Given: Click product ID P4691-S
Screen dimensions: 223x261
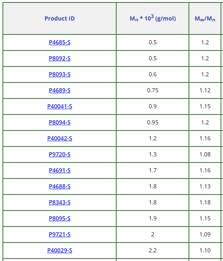Looking at the screenshot, I should (x=60, y=170).
